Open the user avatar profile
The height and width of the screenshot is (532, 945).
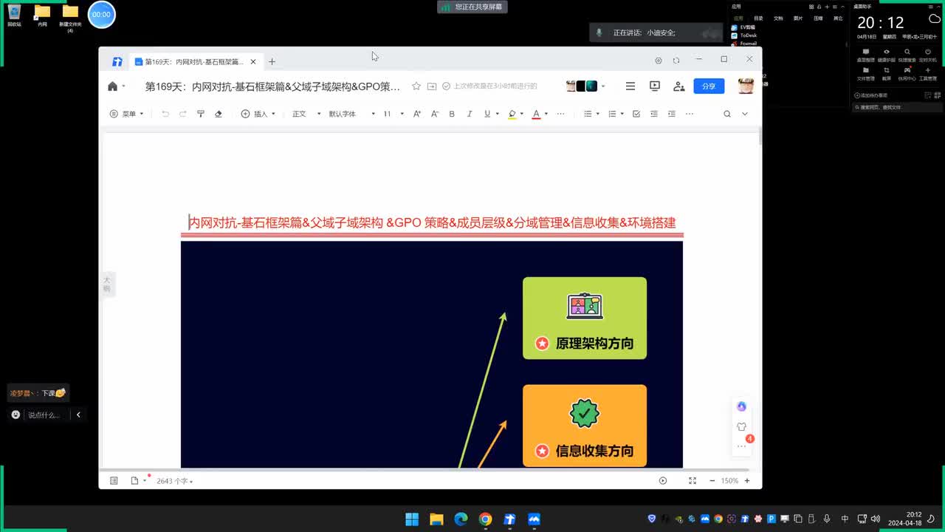746,86
